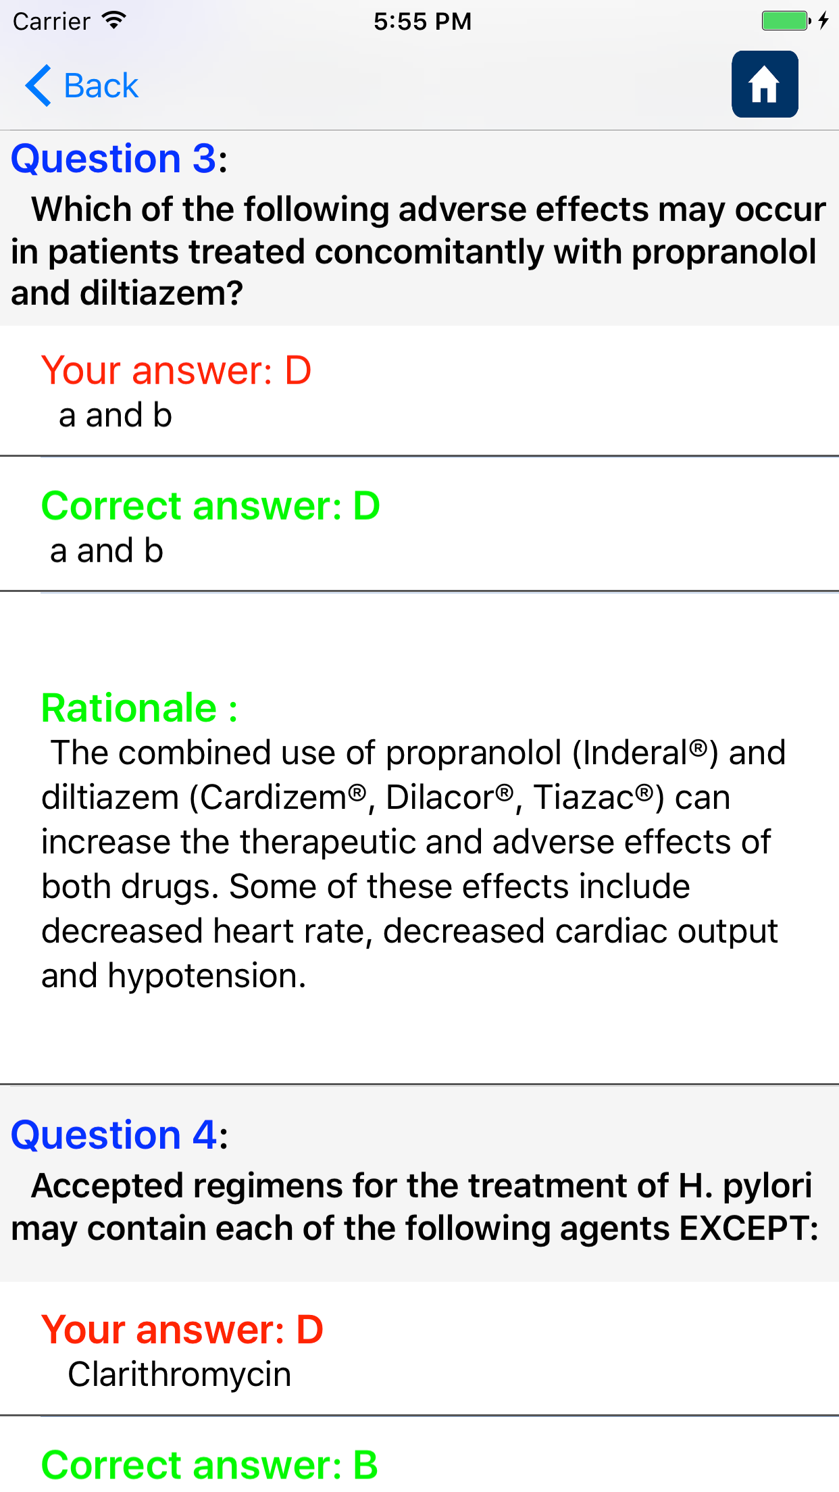Tap the propranolol and diltiazem question text
This screenshot has height=1492, width=839.
click(x=419, y=251)
